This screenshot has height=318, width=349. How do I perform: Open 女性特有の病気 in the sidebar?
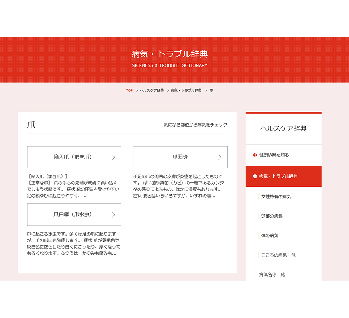click(276, 196)
